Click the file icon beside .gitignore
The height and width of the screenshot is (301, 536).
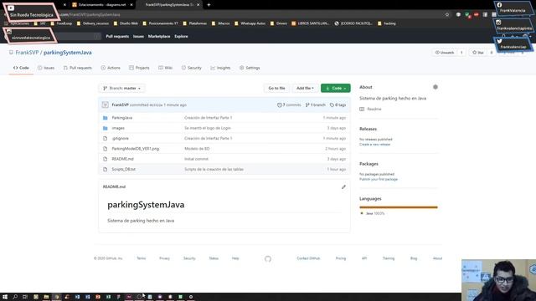pyautogui.click(x=105, y=139)
